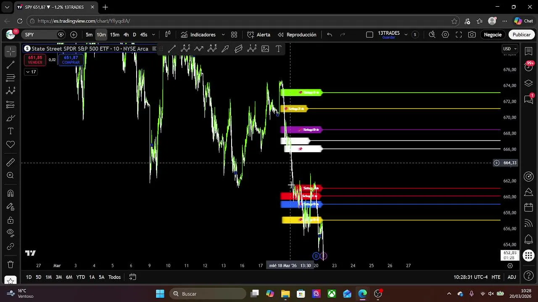The image size is (538, 302).
Task: Expand the indicator legend showing 17
Action: click(31, 72)
